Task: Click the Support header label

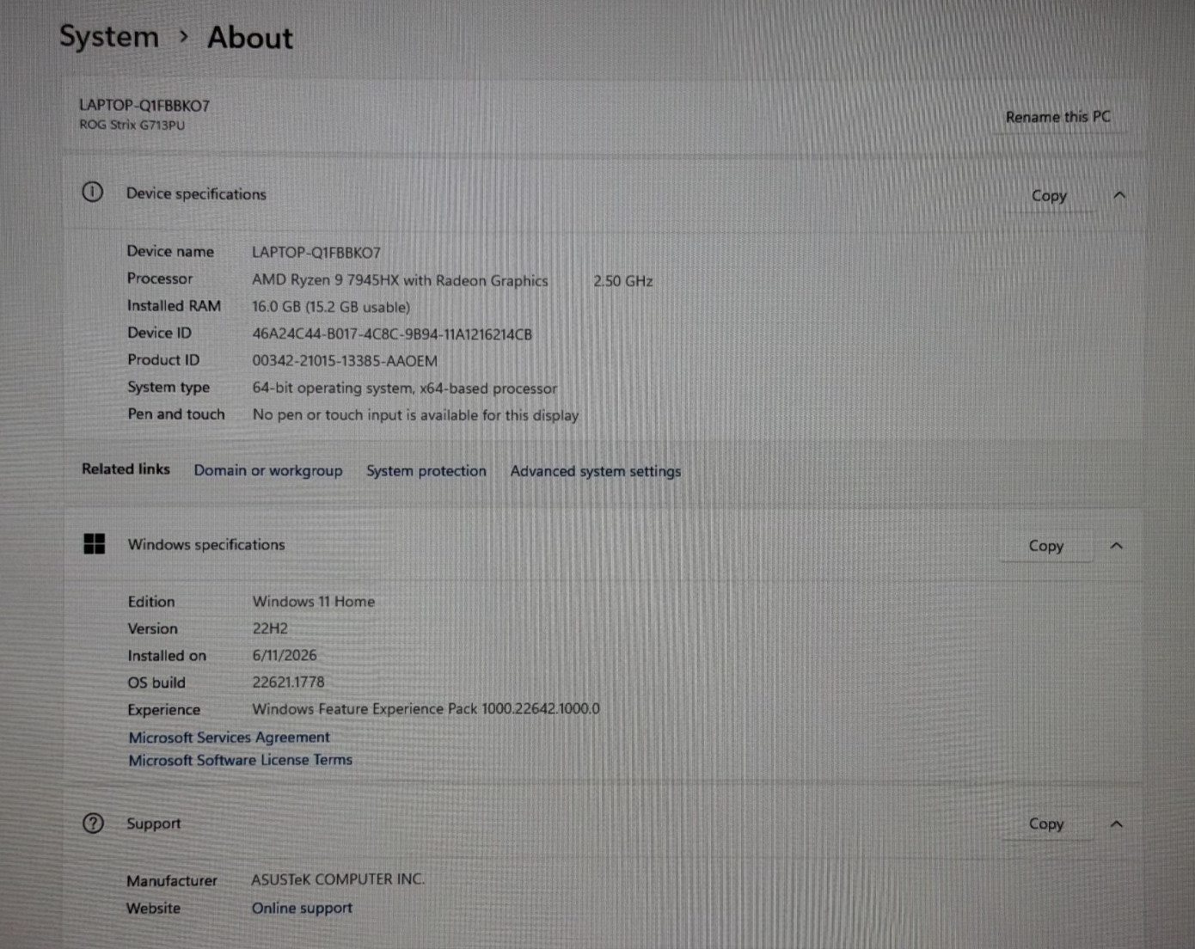Action: tap(154, 823)
